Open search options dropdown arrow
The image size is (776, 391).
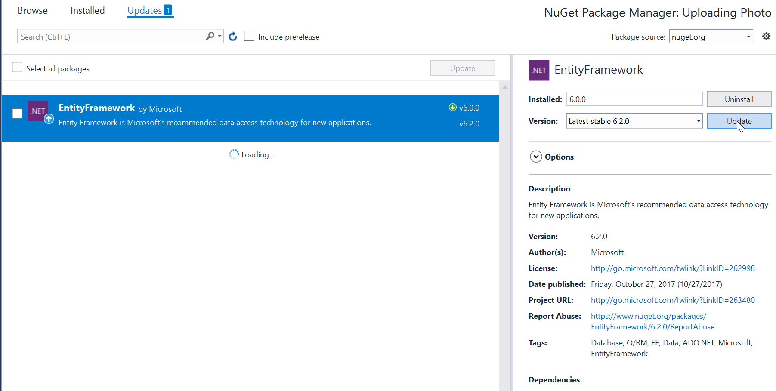pyautogui.click(x=220, y=37)
